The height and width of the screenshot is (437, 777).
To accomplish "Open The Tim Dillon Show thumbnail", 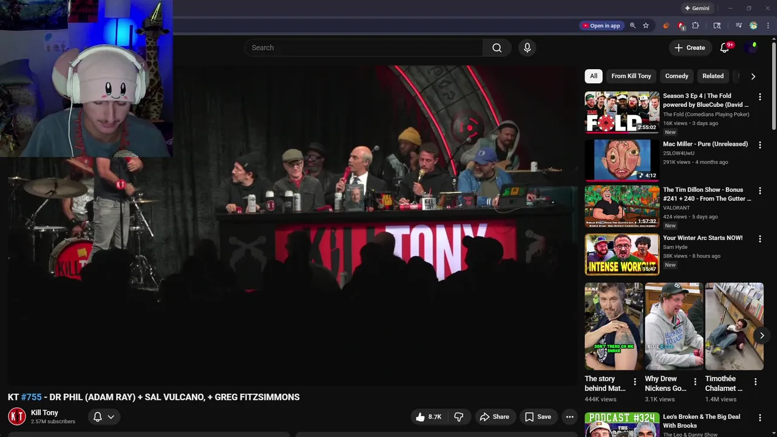I will (622, 206).
